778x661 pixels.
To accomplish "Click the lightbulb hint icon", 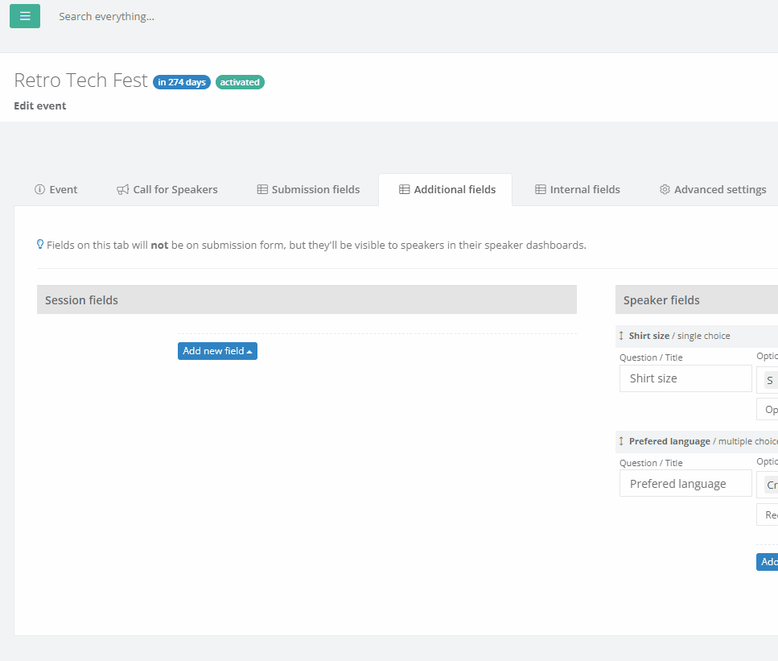I will [x=40, y=245].
